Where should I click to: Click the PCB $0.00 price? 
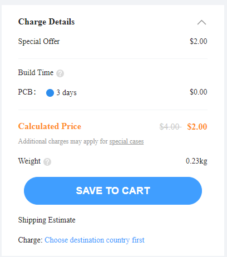(x=198, y=92)
